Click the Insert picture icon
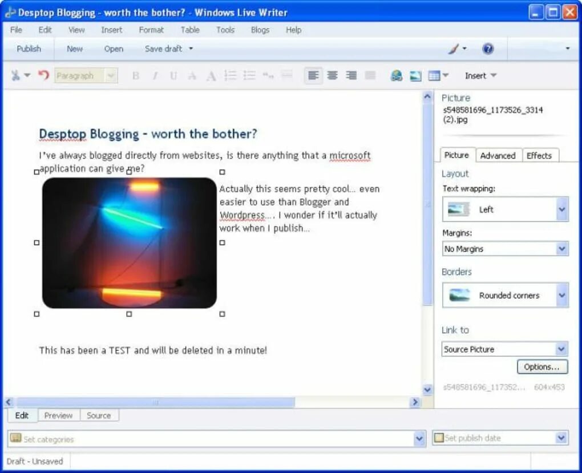The image size is (582, 473). pyautogui.click(x=415, y=76)
